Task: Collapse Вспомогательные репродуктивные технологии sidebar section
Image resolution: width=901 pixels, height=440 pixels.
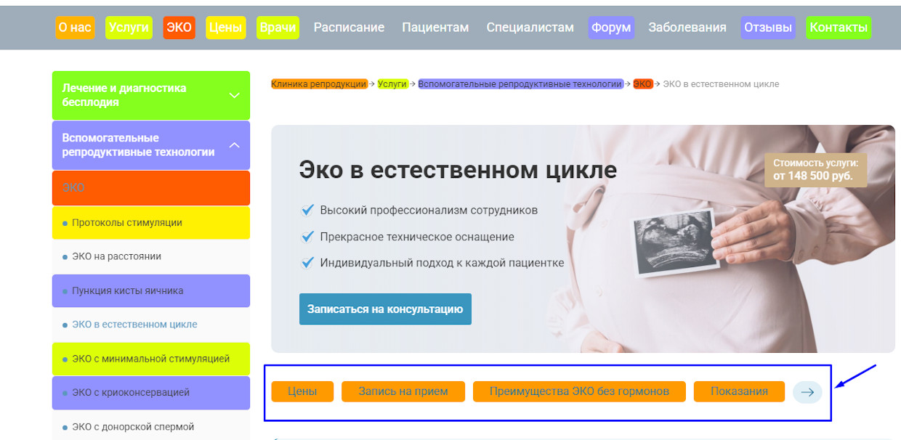Action: 234,145
